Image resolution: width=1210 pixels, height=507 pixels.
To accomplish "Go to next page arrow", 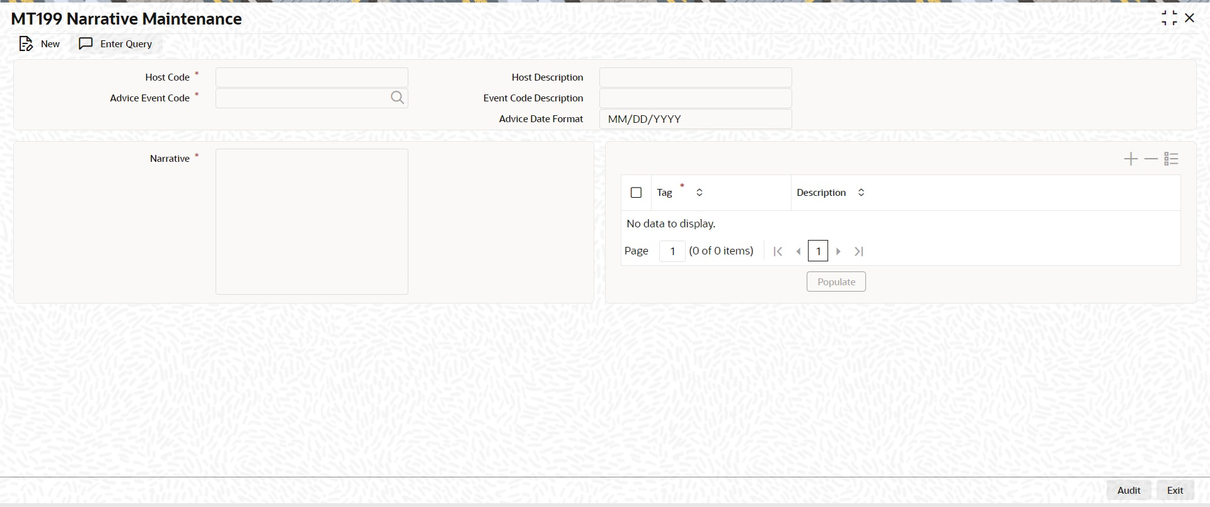I will pos(838,251).
